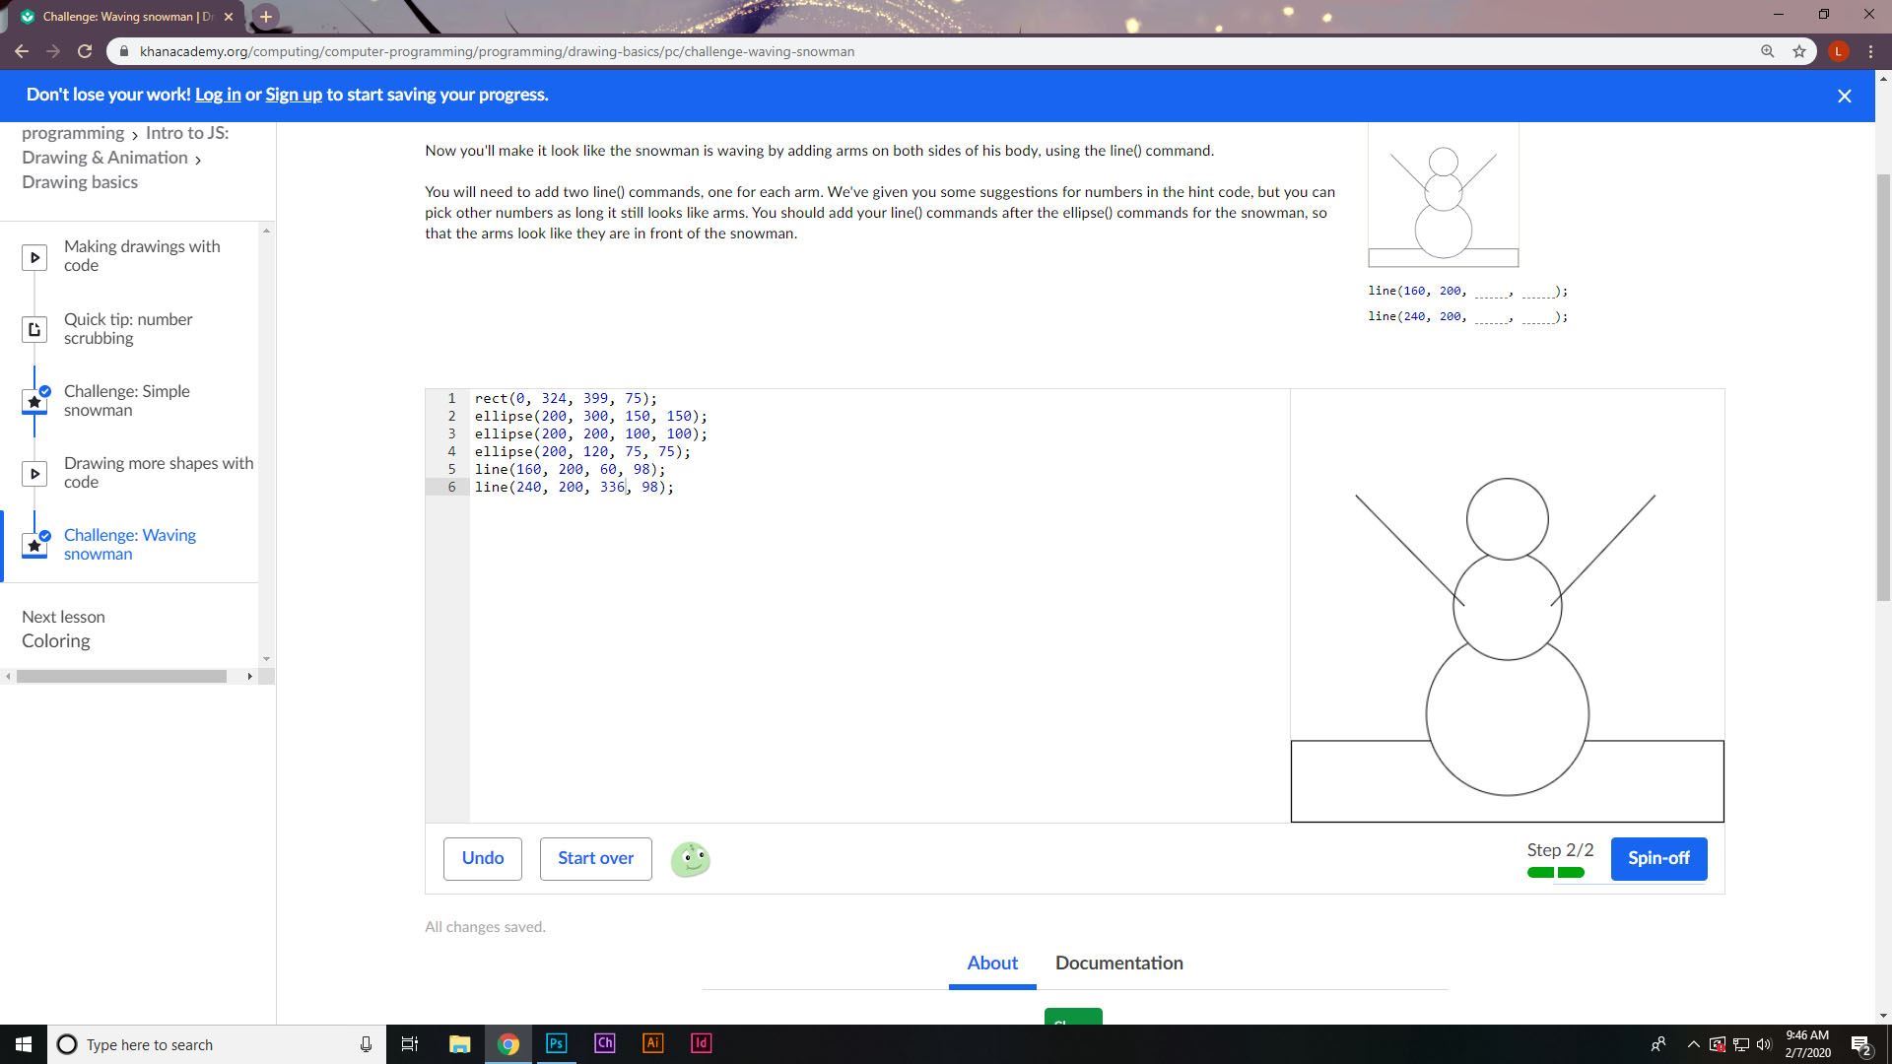Viewport: 1892px width, 1064px height.
Task: Click the play icon for Drawing more shapes
Action: tap(34, 474)
